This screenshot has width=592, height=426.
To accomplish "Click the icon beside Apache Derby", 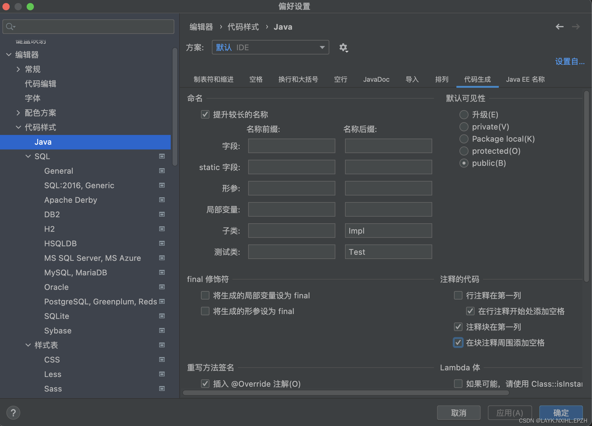I will 162,200.
